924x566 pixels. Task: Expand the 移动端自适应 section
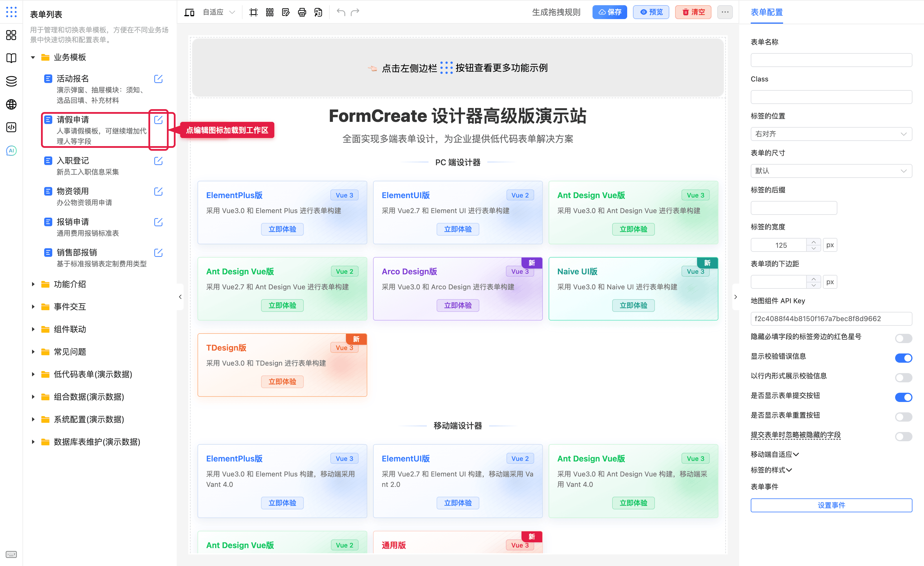(775, 454)
